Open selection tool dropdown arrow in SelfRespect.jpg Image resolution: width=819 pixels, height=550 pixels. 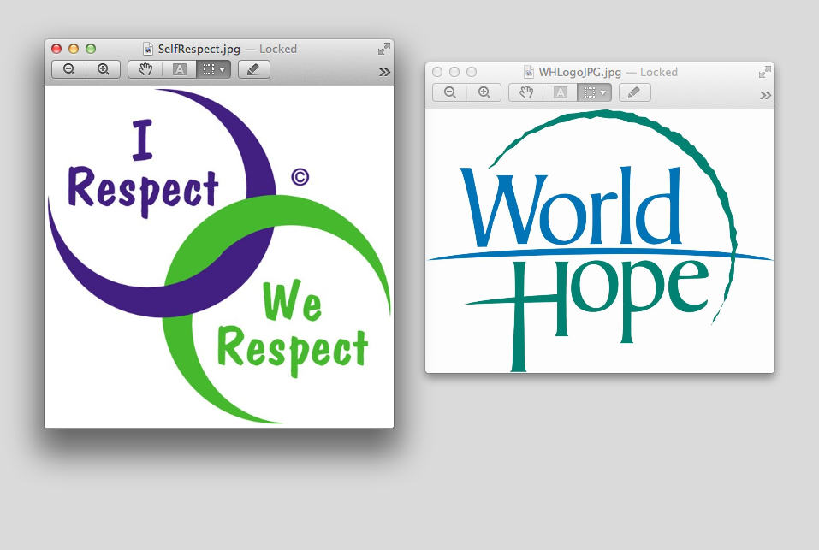coord(223,69)
